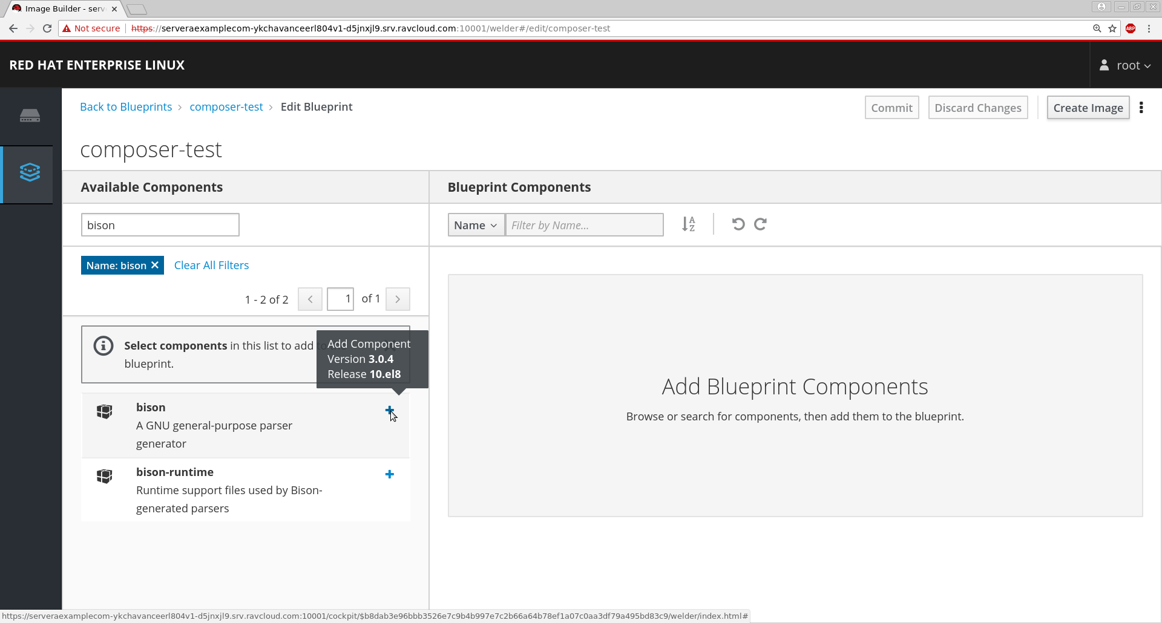Bookmark this page with star icon
Screen dimensions: 1162x623
click(1112, 28)
